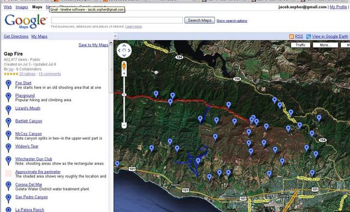Viewport: 350px width, 212px height.
Task: Open the Web tab in the top navigation
Action: [8, 7]
